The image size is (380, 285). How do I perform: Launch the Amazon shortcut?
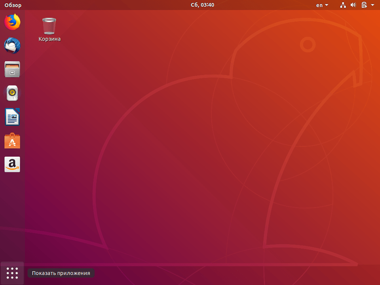(x=12, y=164)
